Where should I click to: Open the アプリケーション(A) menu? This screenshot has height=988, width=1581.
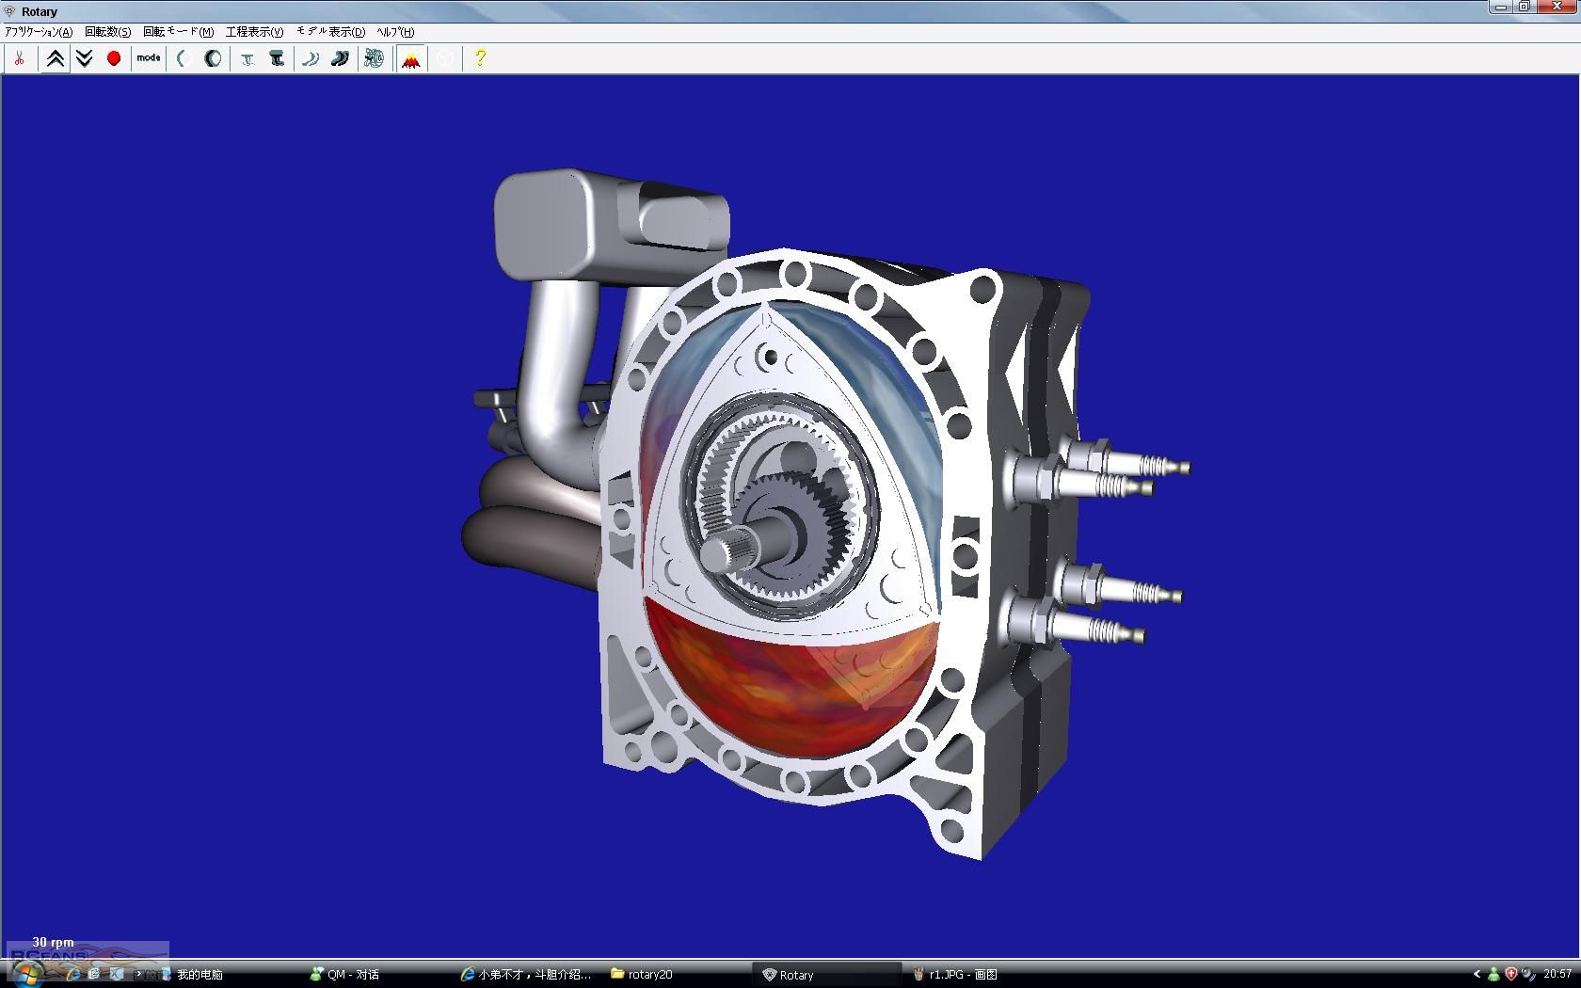[x=39, y=32]
